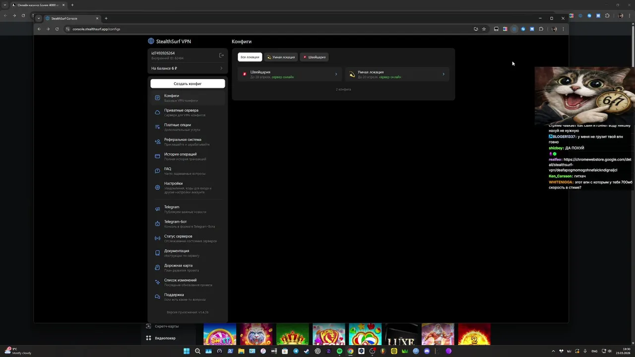Click the Список изменений icon
The height and width of the screenshot is (357, 635).
pyautogui.click(x=157, y=282)
